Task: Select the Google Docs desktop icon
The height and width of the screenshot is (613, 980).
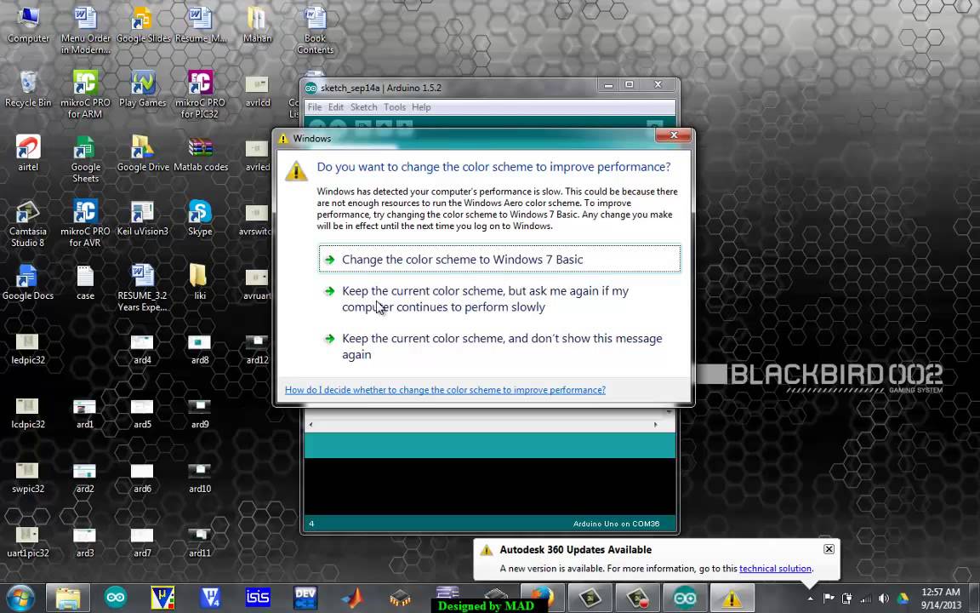Action: coord(27,282)
